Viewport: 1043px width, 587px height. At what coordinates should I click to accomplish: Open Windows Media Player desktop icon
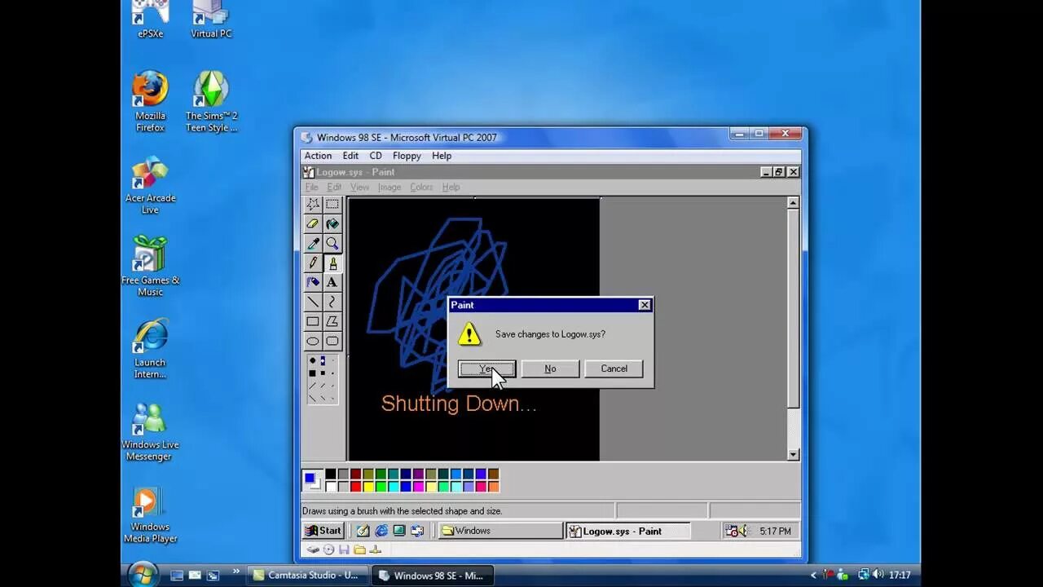tap(150, 514)
